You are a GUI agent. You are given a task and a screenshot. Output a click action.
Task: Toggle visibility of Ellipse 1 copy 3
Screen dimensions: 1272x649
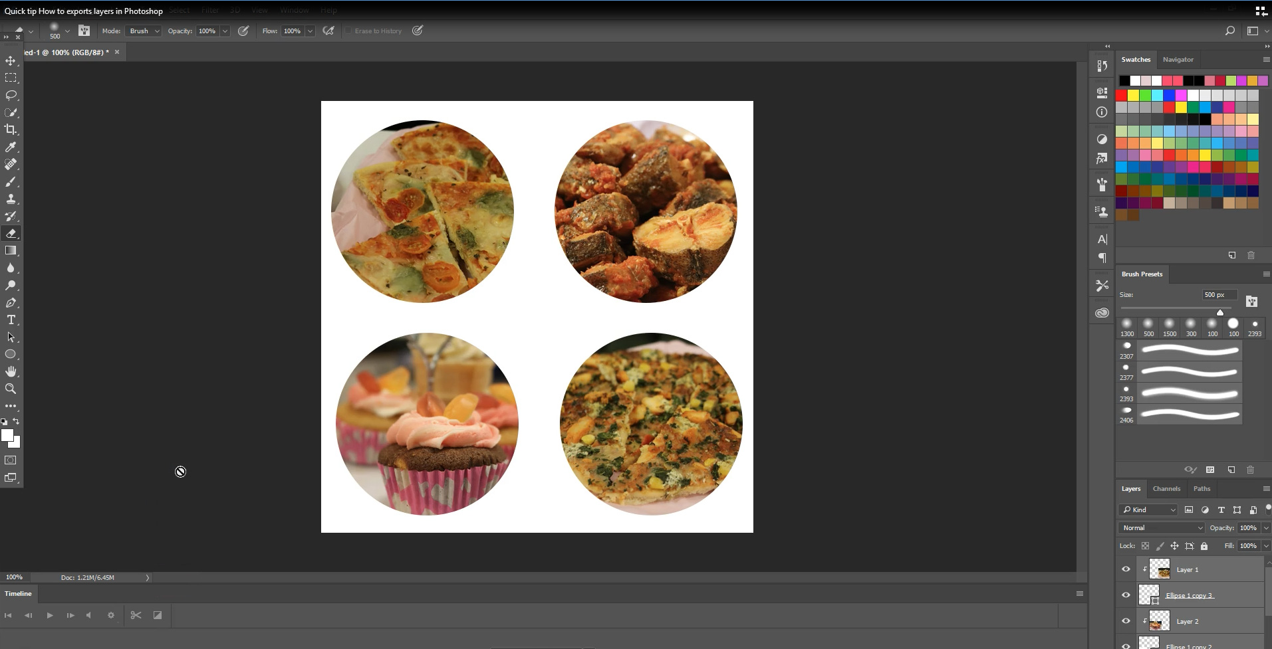click(1125, 595)
